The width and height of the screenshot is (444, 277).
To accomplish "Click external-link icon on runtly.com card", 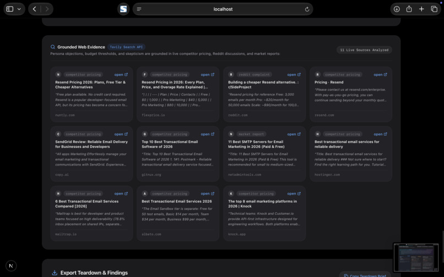I will [x=126, y=75].
